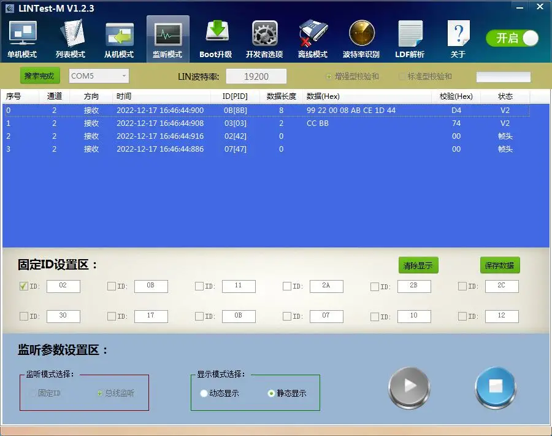Enable the ID 2A checkbox
This screenshot has width=552, height=436.
(287, 286)
